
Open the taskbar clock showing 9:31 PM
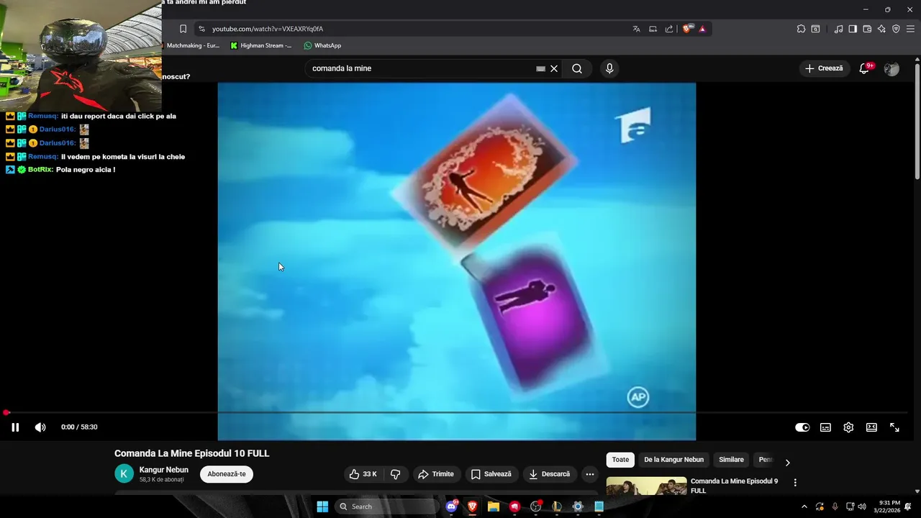[886, 506]
